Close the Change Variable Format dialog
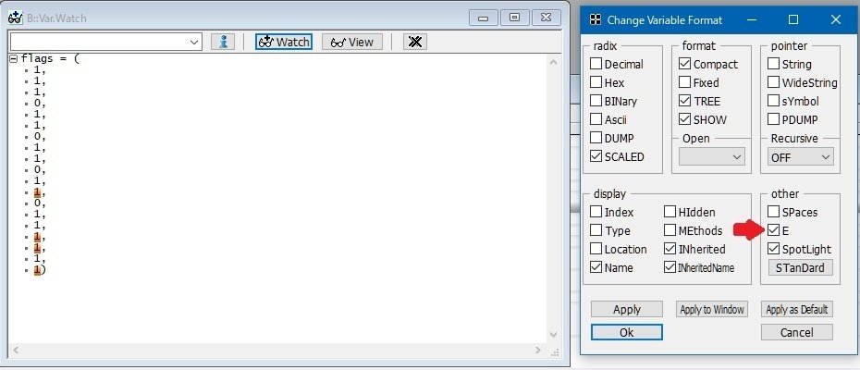 coord(835,19)
